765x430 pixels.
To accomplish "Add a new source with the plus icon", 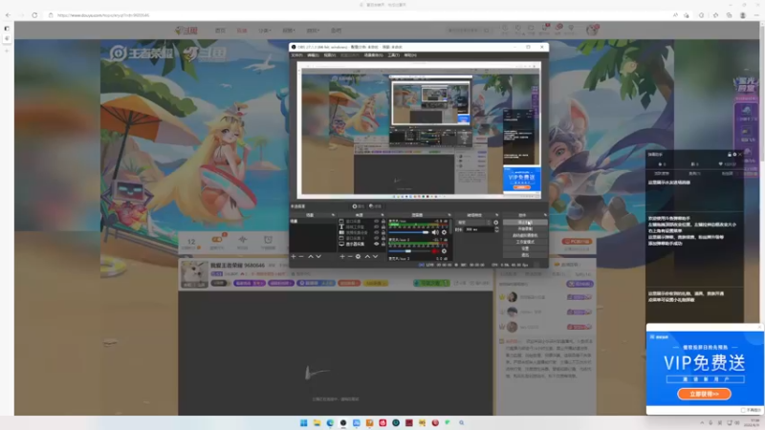I will [342, 256].
